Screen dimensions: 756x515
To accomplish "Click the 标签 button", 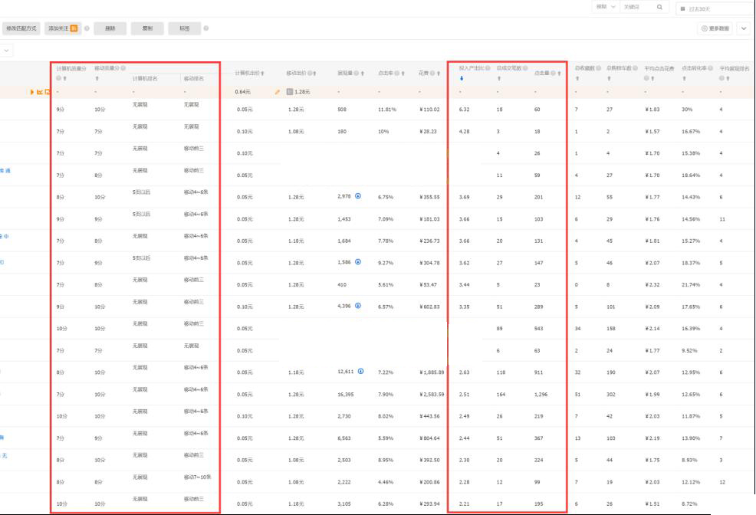I will 184,28.
